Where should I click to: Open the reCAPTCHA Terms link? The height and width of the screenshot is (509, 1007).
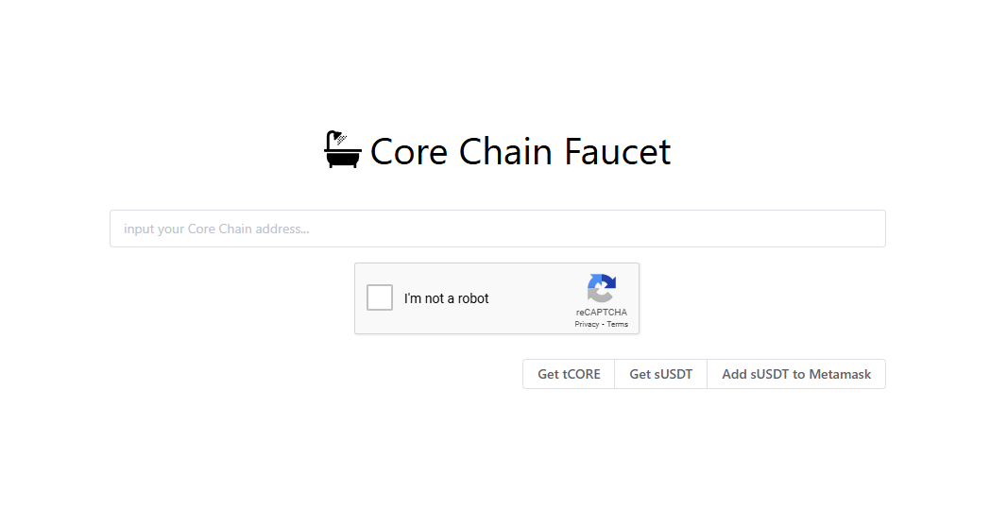[x=618, y=324]
